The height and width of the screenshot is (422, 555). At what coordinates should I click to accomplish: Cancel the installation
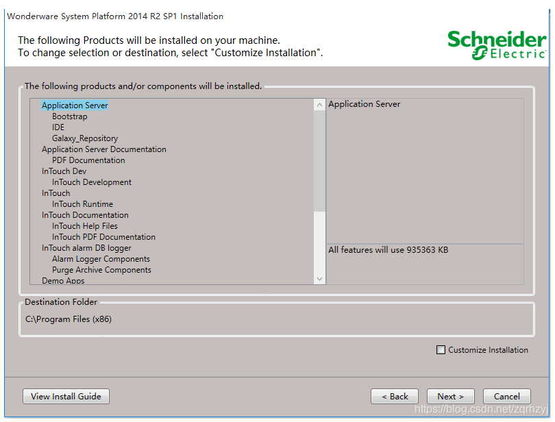(506, 396)
